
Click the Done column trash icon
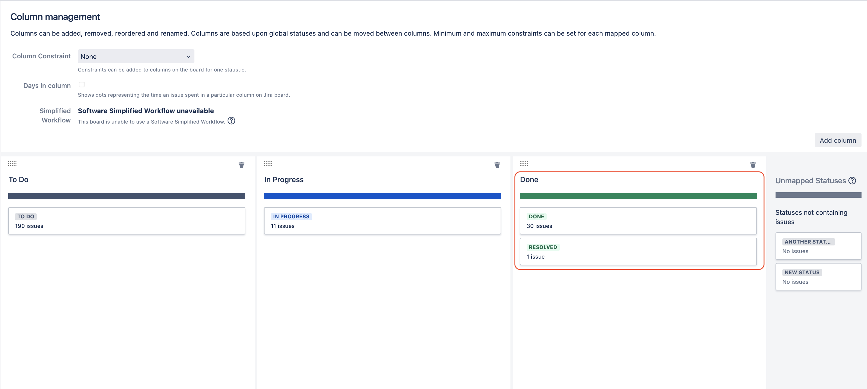coord(753,165)
